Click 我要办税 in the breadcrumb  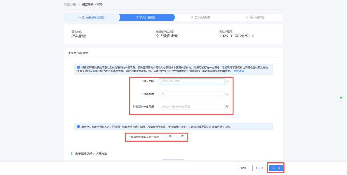click(x=70, y=4)
